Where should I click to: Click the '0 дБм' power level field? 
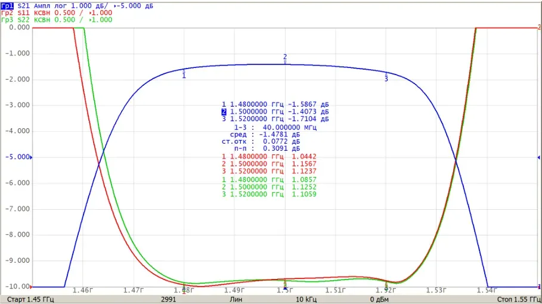(379, 299)
